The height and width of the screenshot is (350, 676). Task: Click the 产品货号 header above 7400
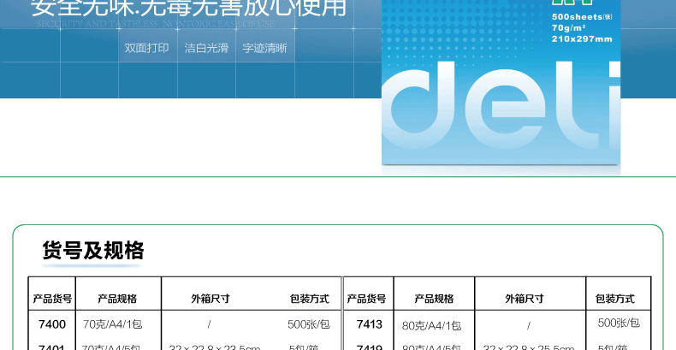(52, 299)
